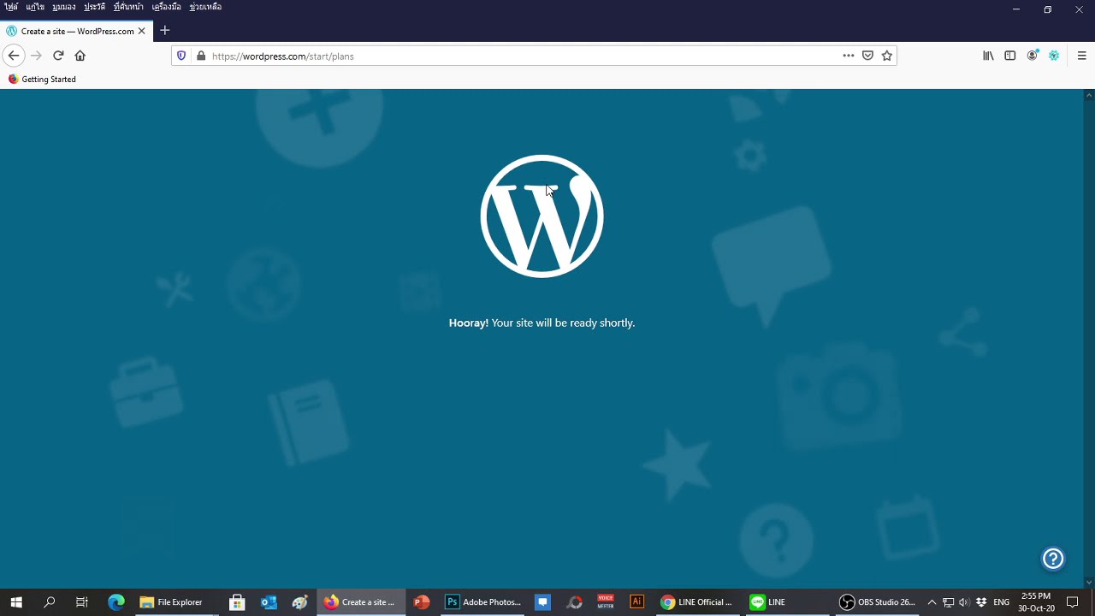Open the 2:55 PM clock and calendar
The image size is (1095, 616).
[1036, 602]
